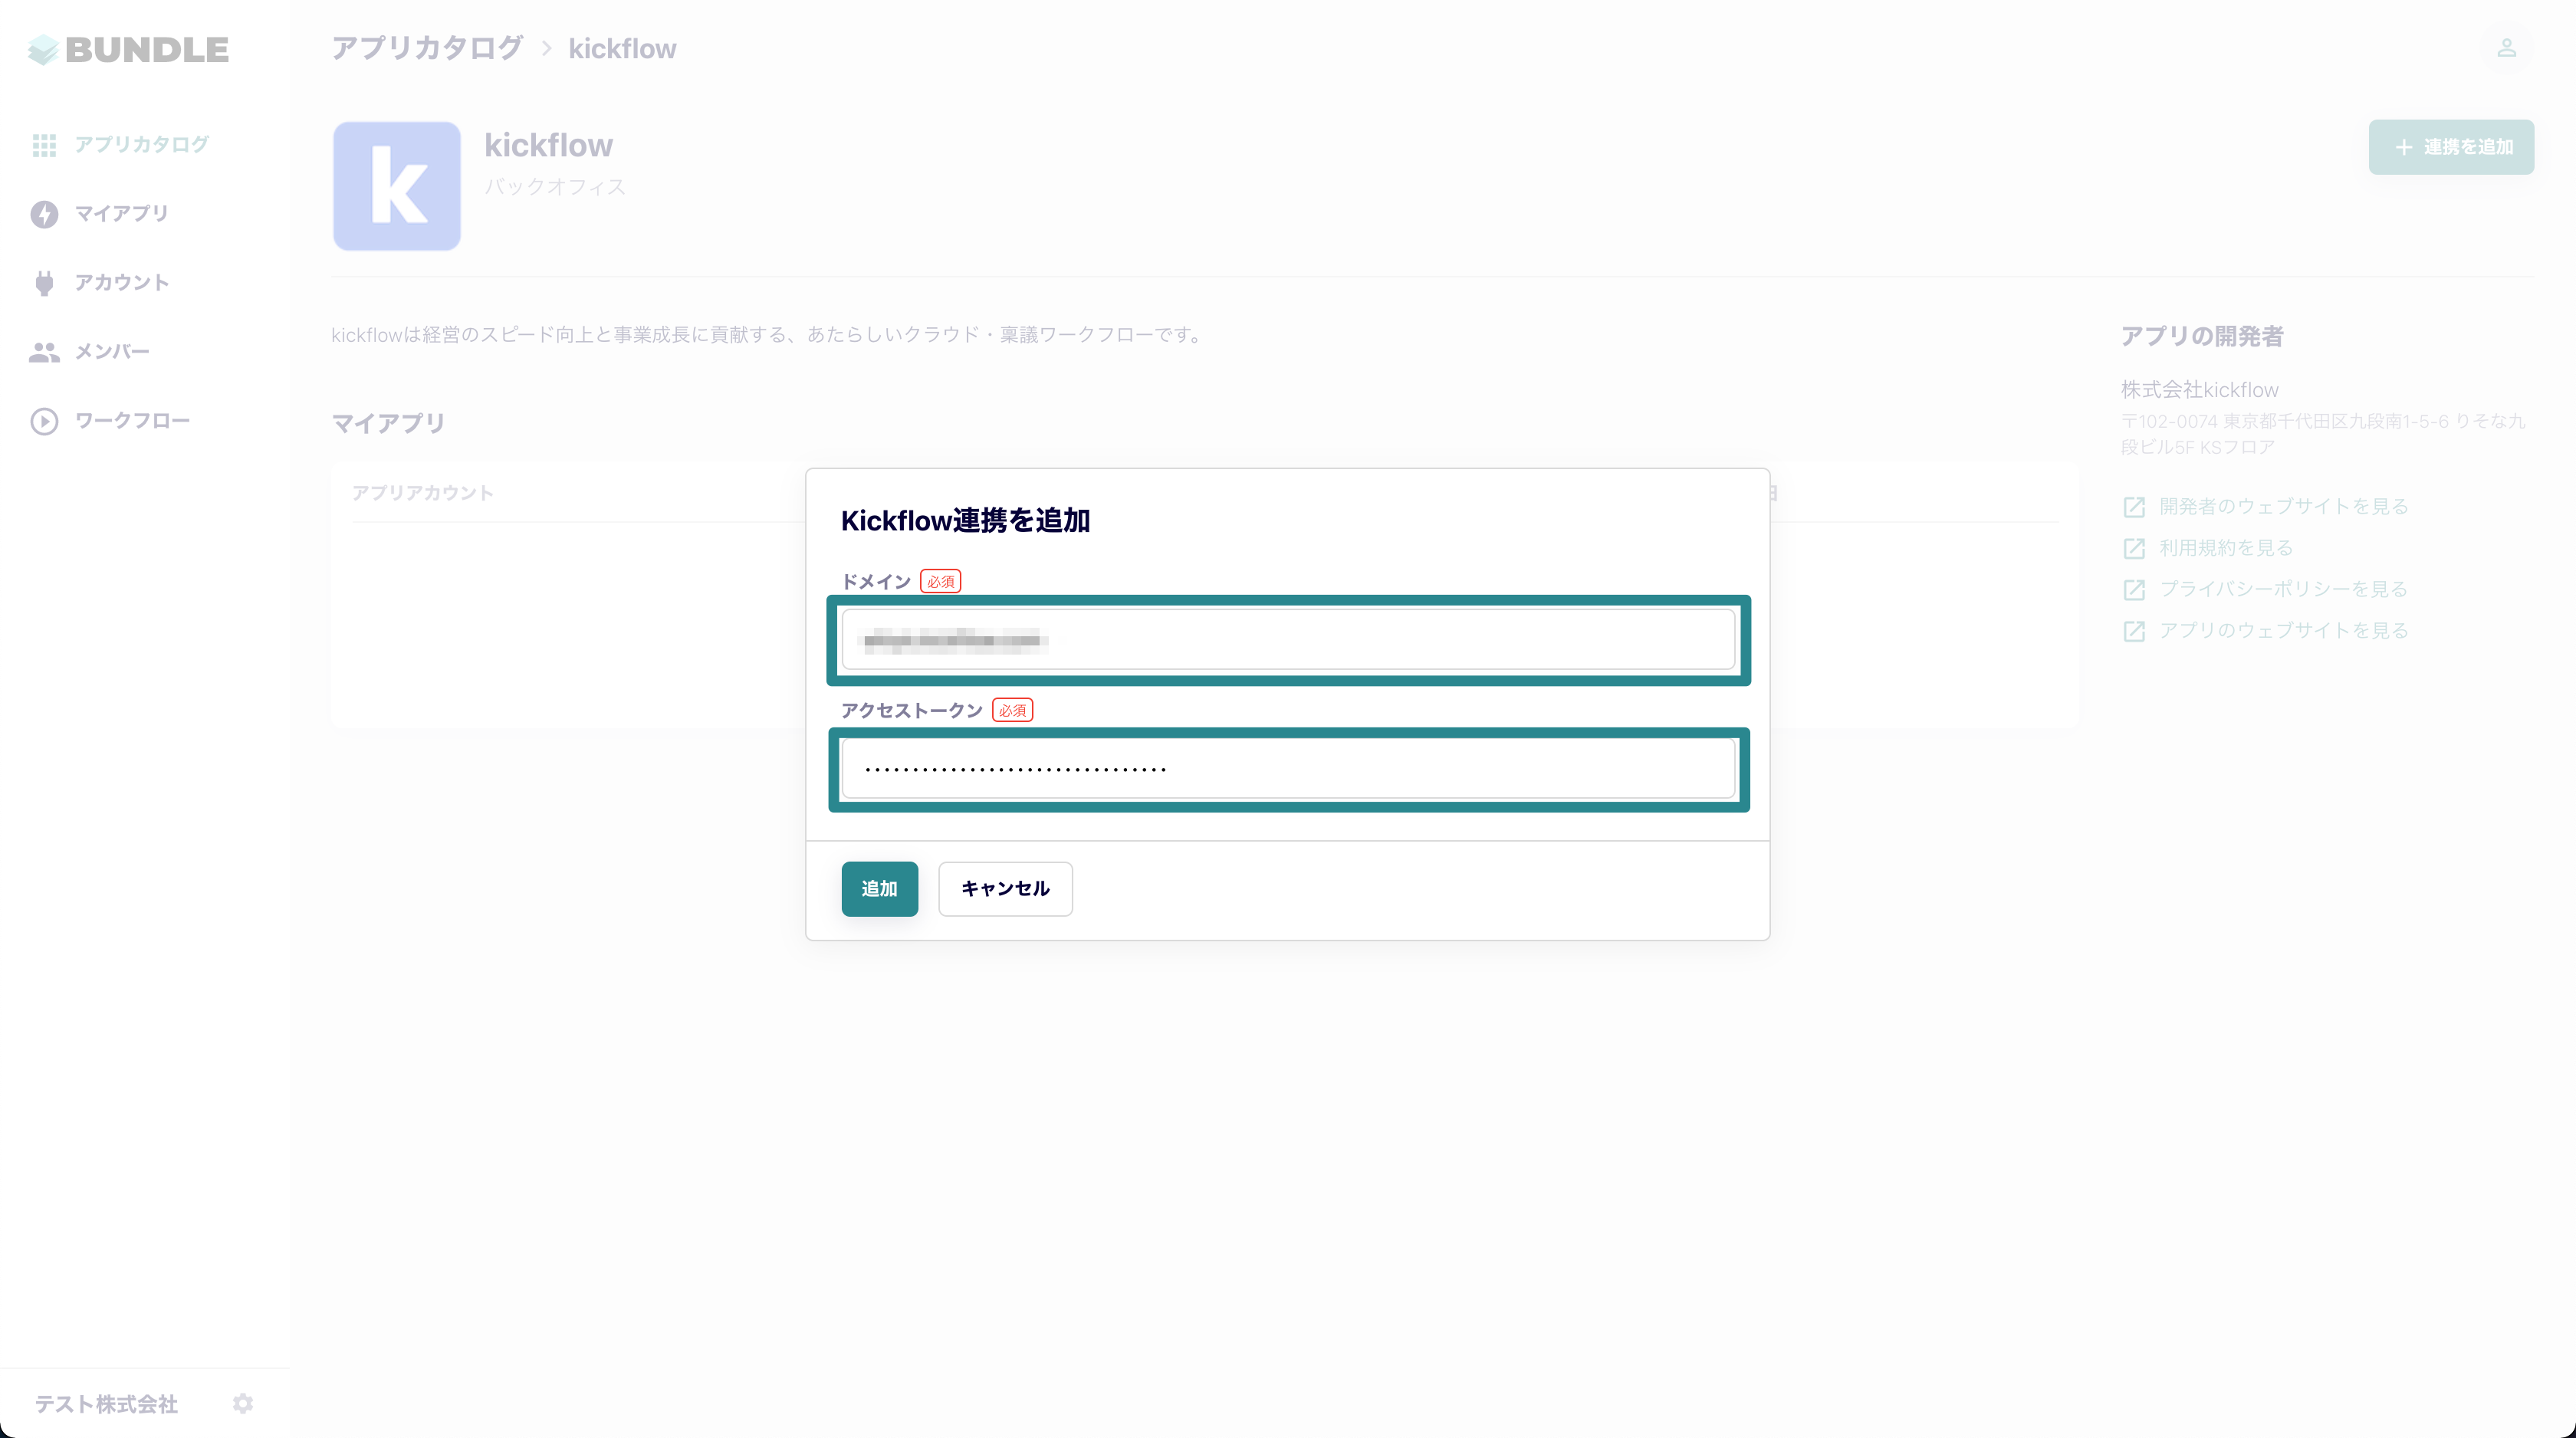Open プライバシーポリシーを見る link

click(x=2283, y=589)
